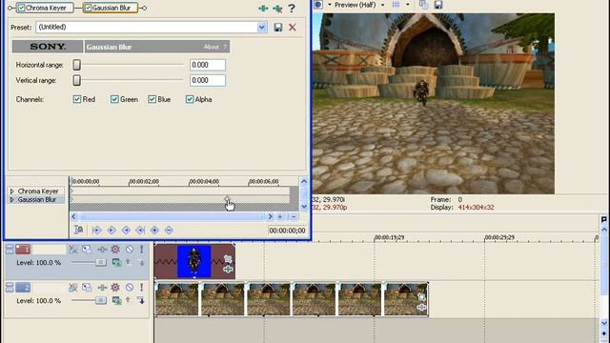
Task: Click the overlays grid icon in preview
Action: coord(396,5)
